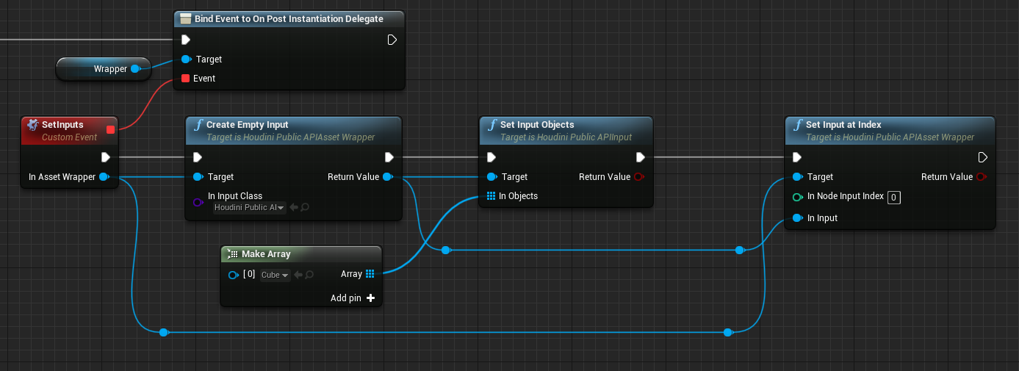This screenshot has width=1019, height=371.
Task: Click Return Value pin on Set Input Objects
Action: point(639,177)
